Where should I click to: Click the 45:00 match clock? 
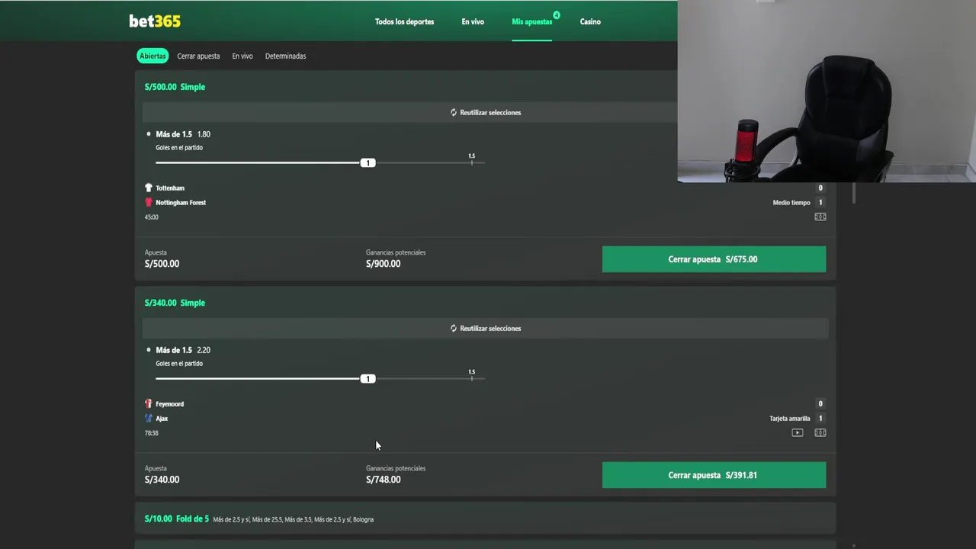click(x=152, y=217)
